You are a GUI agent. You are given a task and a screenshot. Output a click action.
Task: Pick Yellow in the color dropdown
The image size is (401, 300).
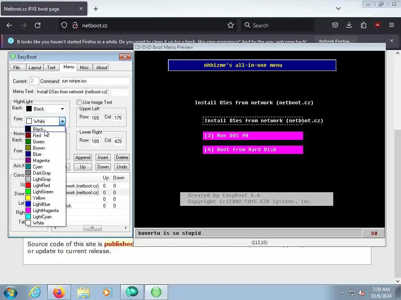(45, 198)
